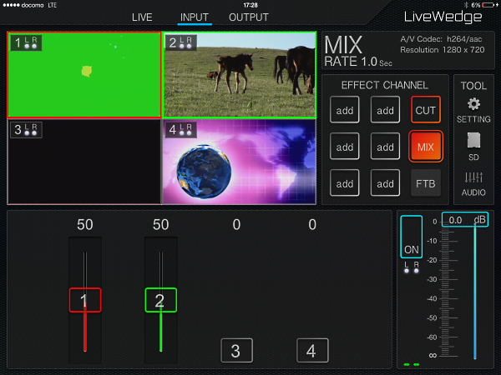
Task: Tap middle add button beside FTB
Action: click(385, 183)
